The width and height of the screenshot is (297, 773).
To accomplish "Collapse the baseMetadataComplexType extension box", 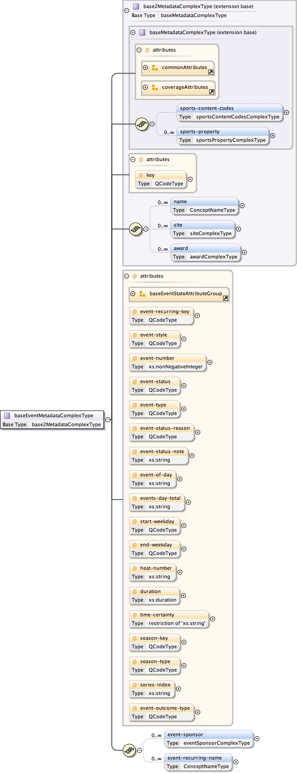I will click(x=133, y=33).
